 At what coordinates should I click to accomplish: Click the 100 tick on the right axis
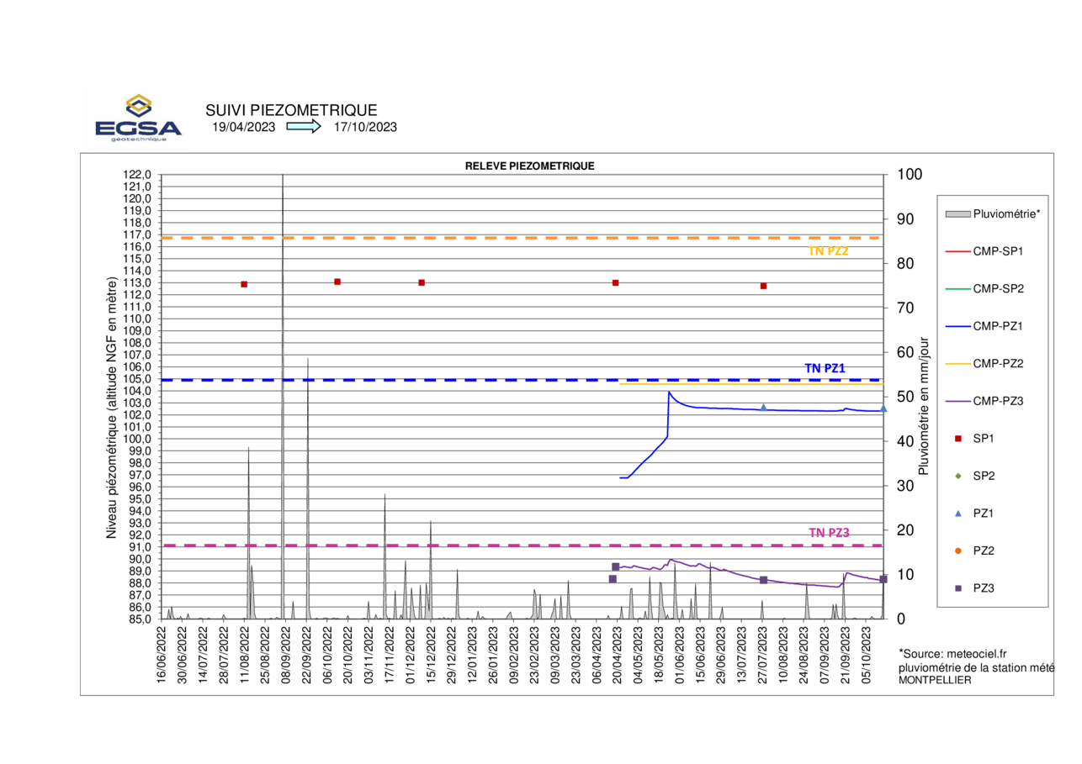pyautogui.click(x=909, y=175)
